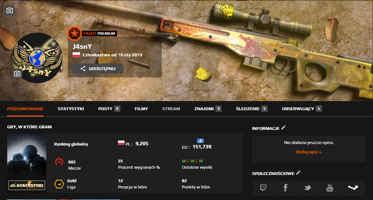Click EU ranking value 151,739

point(202,147)
